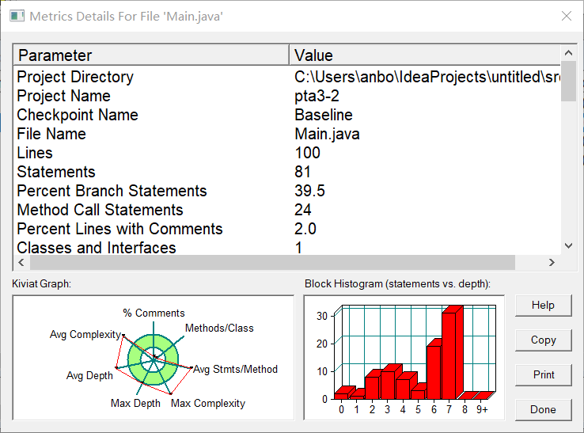Click the Baseline value
Viewport: 584px width, 433px height.
(x=324, y=115)
